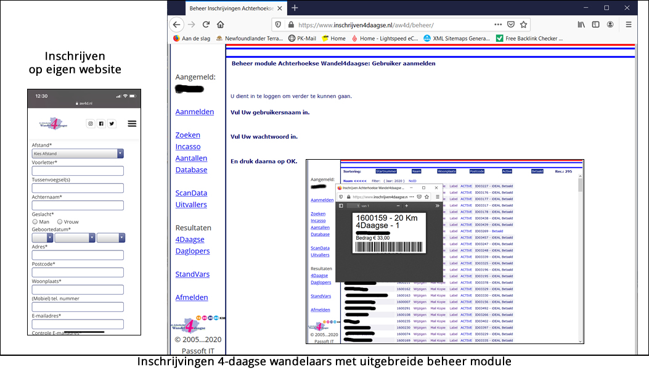Bookmark this page with star
The width and height of the screenshot is (649, 370).
pos(524,25)
